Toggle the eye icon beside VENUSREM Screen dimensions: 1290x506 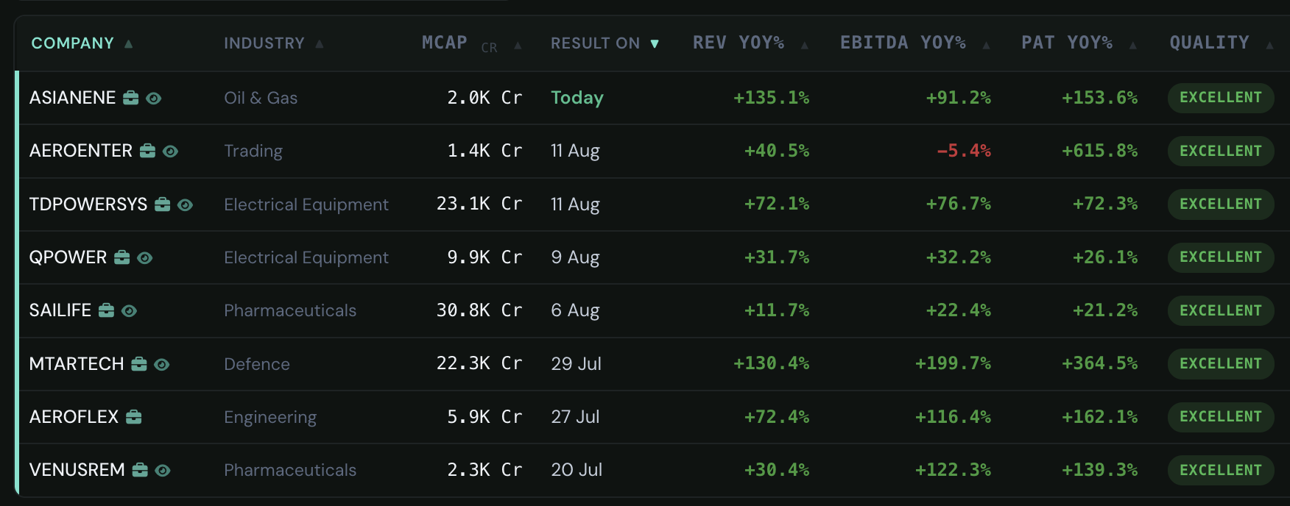click(163, 470)
